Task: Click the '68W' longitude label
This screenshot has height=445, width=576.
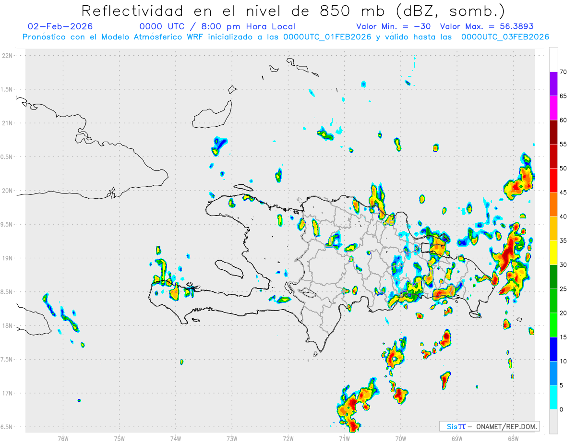Action: click(513, 438)
